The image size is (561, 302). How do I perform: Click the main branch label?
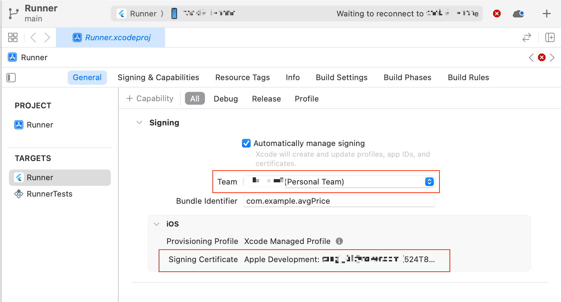[x=34, y=19]
